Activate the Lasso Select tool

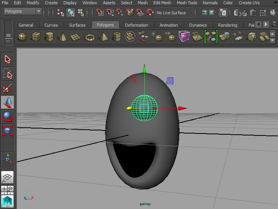[8, 74]
